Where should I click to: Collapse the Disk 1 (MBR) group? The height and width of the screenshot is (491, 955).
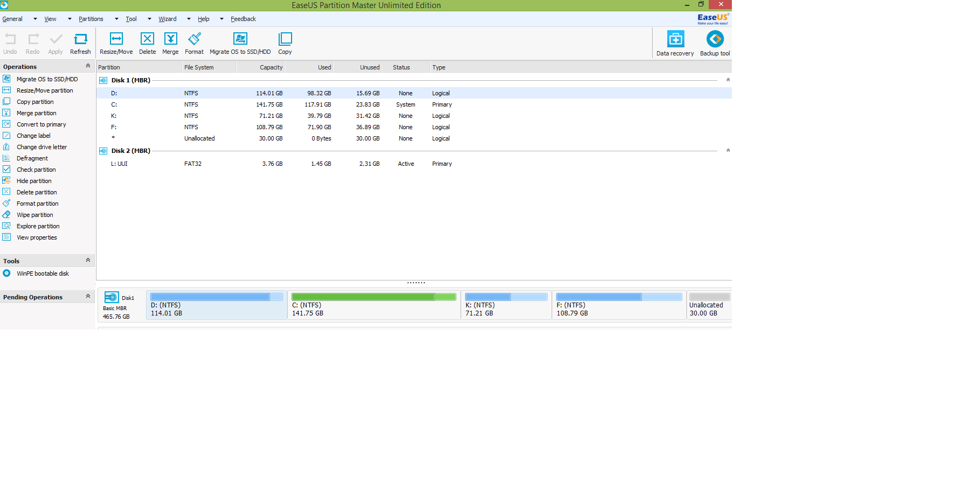[728, 80]
